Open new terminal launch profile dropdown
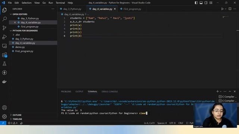Image resolution: width=239 pixels, height=134 pixels. coord(221,92)
